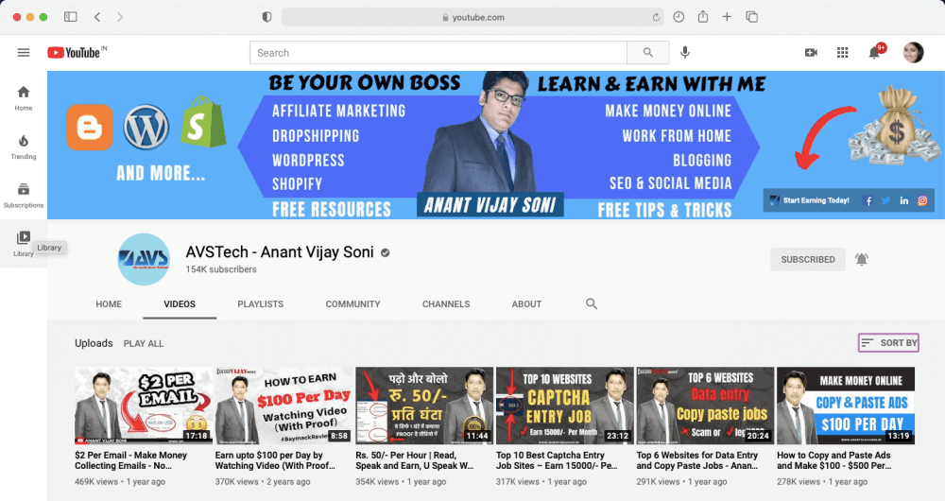
Task: Open the Hindi Rs. 50 thumbnail
Action: click(424, 406)
